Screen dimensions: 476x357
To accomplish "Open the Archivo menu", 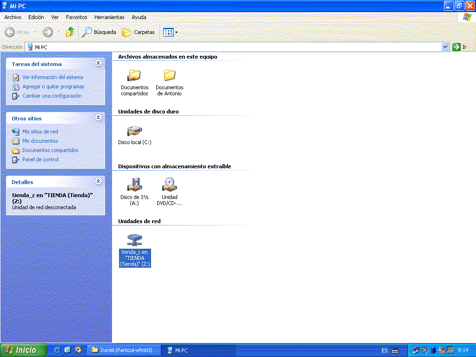I will pos(13,17).
